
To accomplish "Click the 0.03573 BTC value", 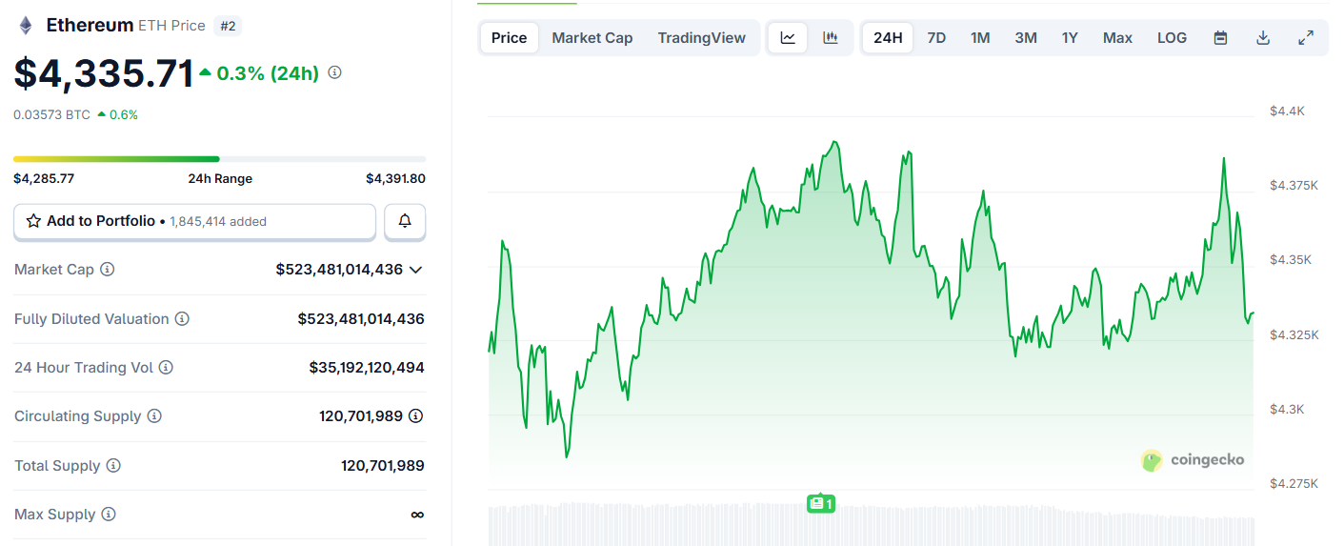I will coord(51,114).
